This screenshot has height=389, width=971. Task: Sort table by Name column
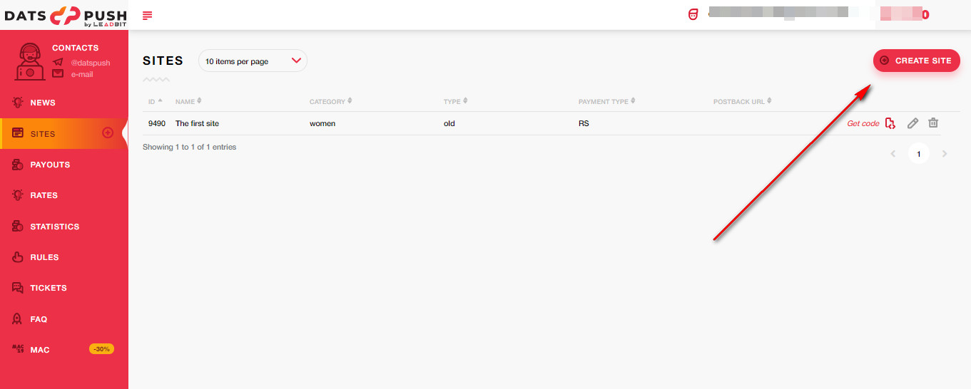click(x=188, y=101)
